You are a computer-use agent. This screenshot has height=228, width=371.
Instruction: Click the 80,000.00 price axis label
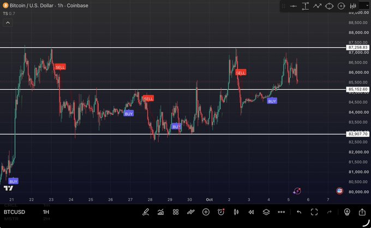point(358,192)
